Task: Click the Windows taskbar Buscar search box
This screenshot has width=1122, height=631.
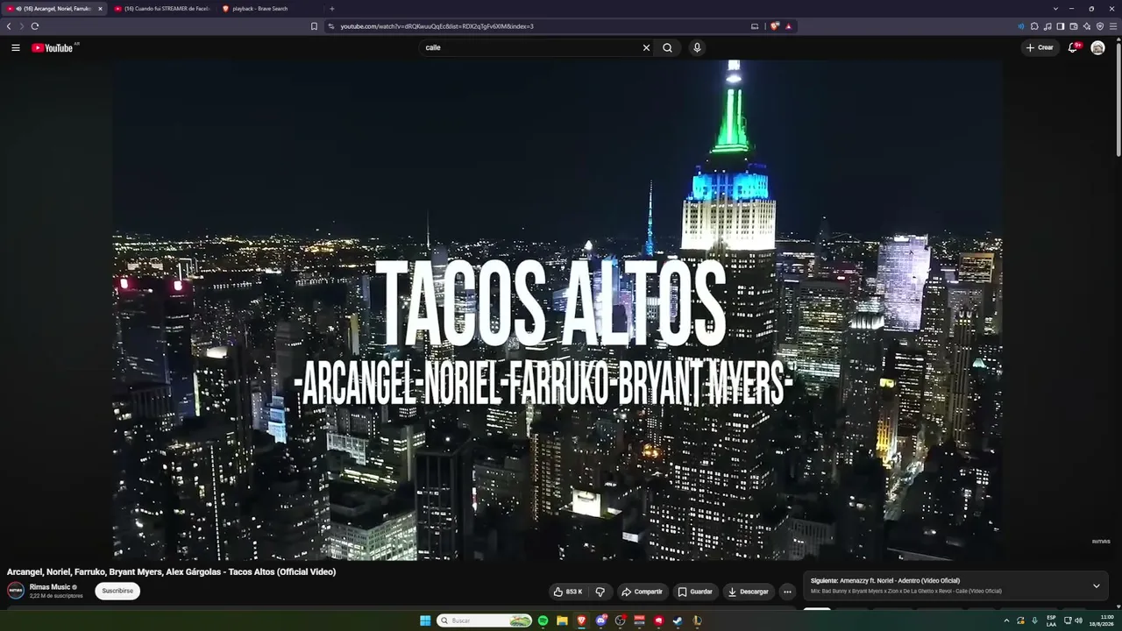Action: coord(485,620)
